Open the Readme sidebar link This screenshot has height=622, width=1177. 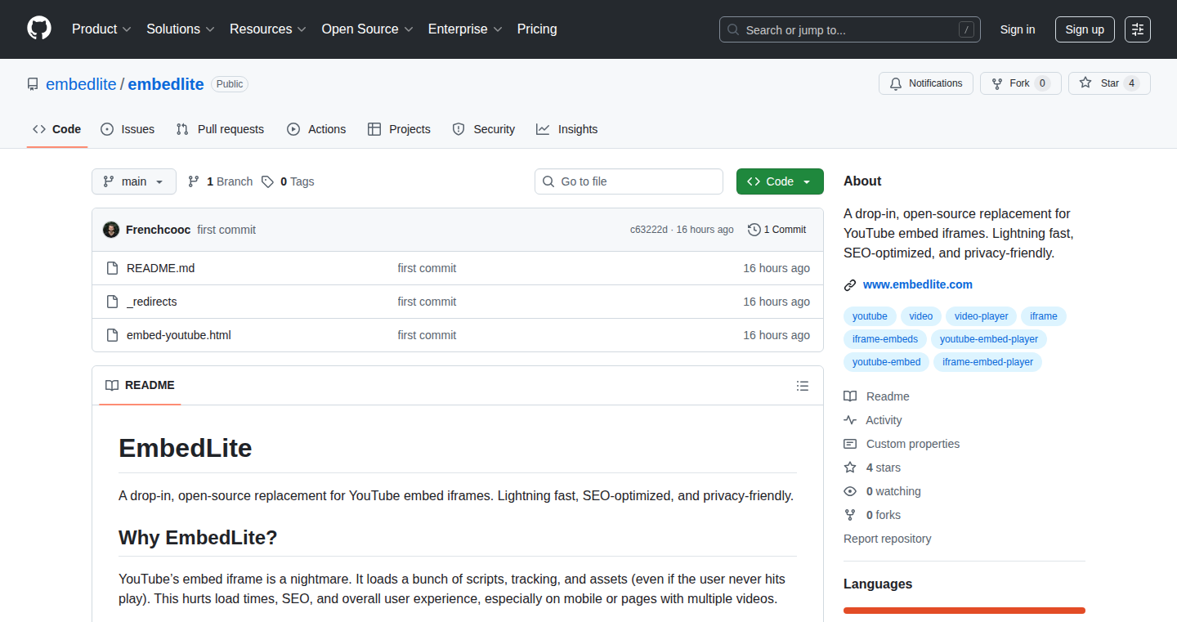[x=877, y=396]
